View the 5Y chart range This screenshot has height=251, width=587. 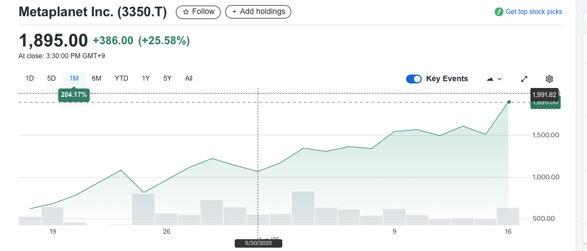tap(167, 78)
